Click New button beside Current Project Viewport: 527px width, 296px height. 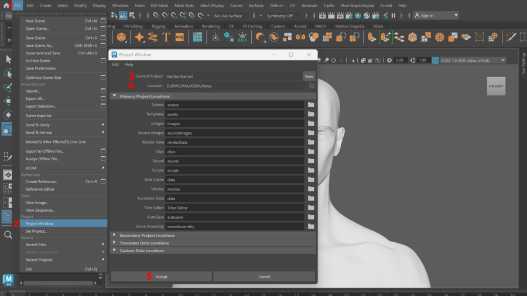[x=309, y=77]
